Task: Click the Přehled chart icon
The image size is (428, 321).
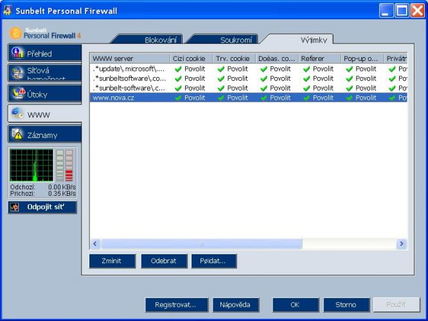Action: [17, 53]
